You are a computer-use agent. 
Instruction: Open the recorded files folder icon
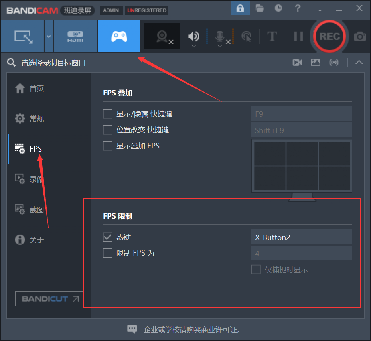click(259, 8)
